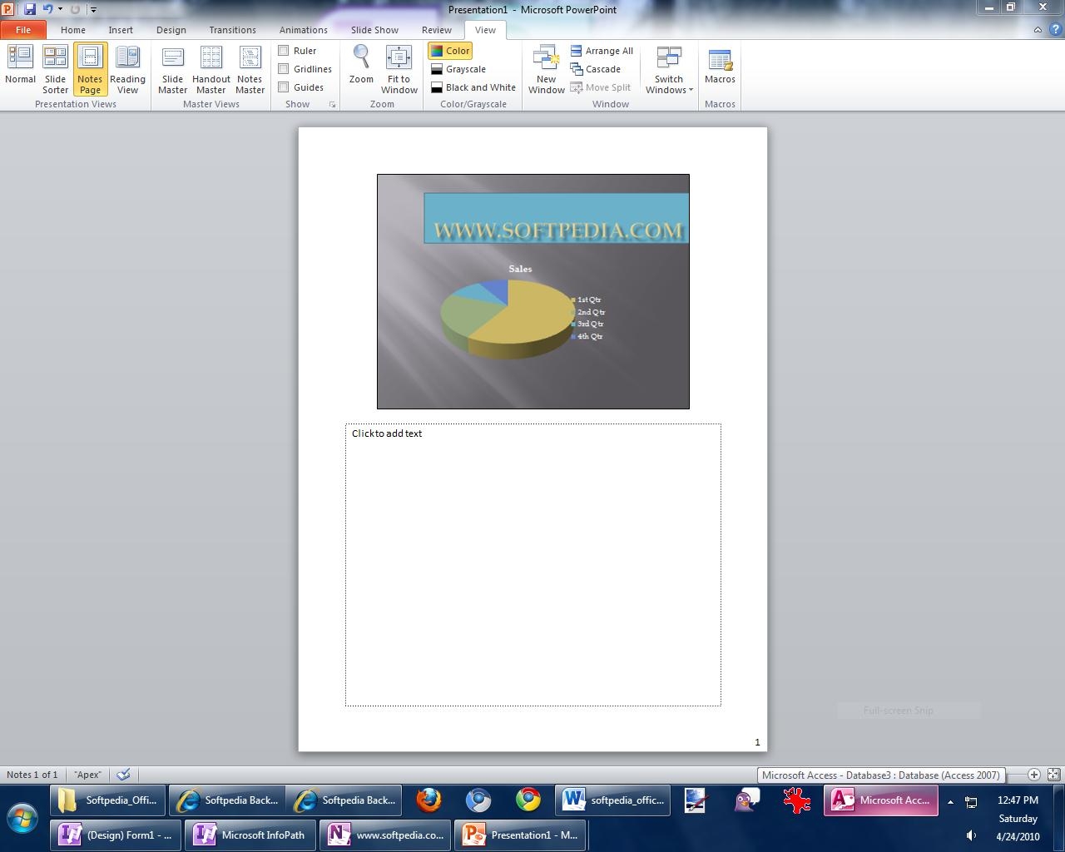Switch view to Grayscale
1065x852 pixels.
point(458,69)
